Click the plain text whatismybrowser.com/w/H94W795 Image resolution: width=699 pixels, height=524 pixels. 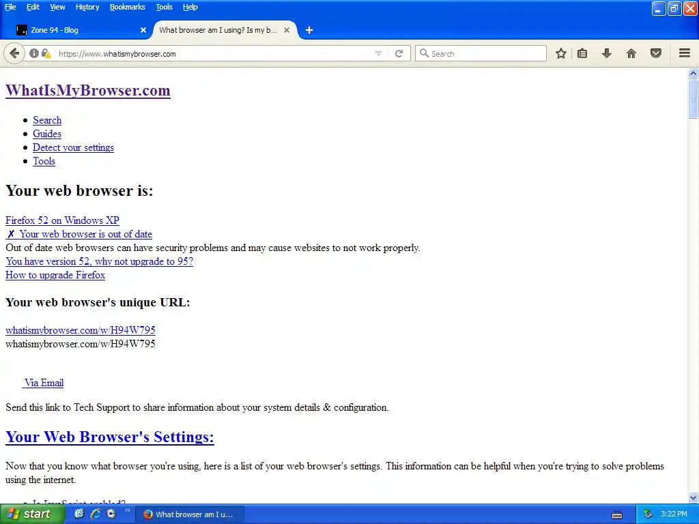coord(81,344)
